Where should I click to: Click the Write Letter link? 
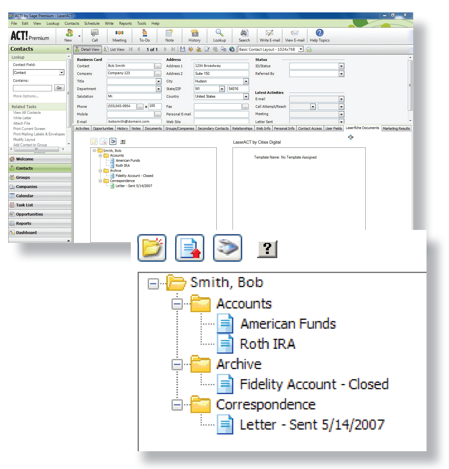[x=22, y=118]
